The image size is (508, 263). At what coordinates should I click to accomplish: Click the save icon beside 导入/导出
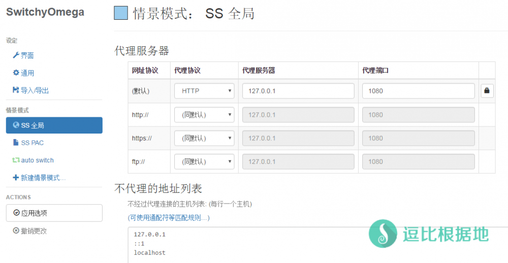coord(16,90)
